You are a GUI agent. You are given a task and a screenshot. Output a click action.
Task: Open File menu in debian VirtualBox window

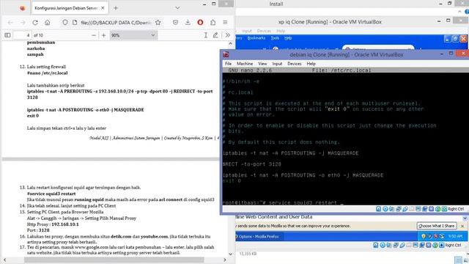[x=228, y=64]
